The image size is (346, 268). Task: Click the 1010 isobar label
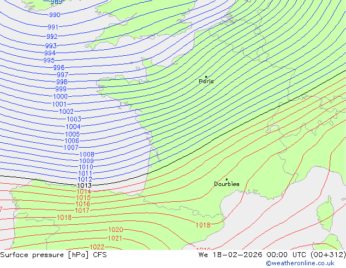click(86, 167)
